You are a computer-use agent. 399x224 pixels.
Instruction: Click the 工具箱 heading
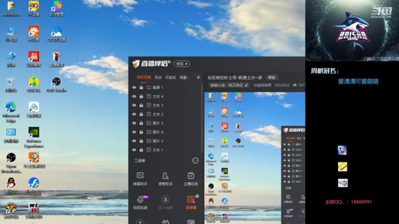click(x=140, y=160)
